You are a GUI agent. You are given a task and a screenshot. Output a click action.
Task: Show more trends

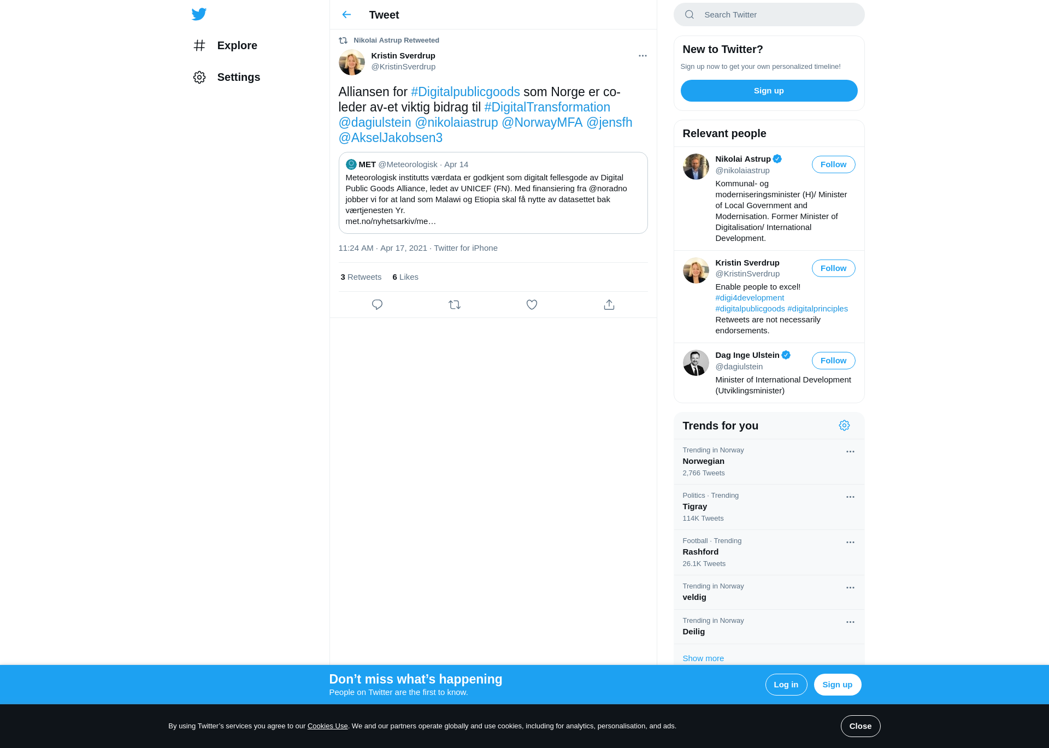703,658
